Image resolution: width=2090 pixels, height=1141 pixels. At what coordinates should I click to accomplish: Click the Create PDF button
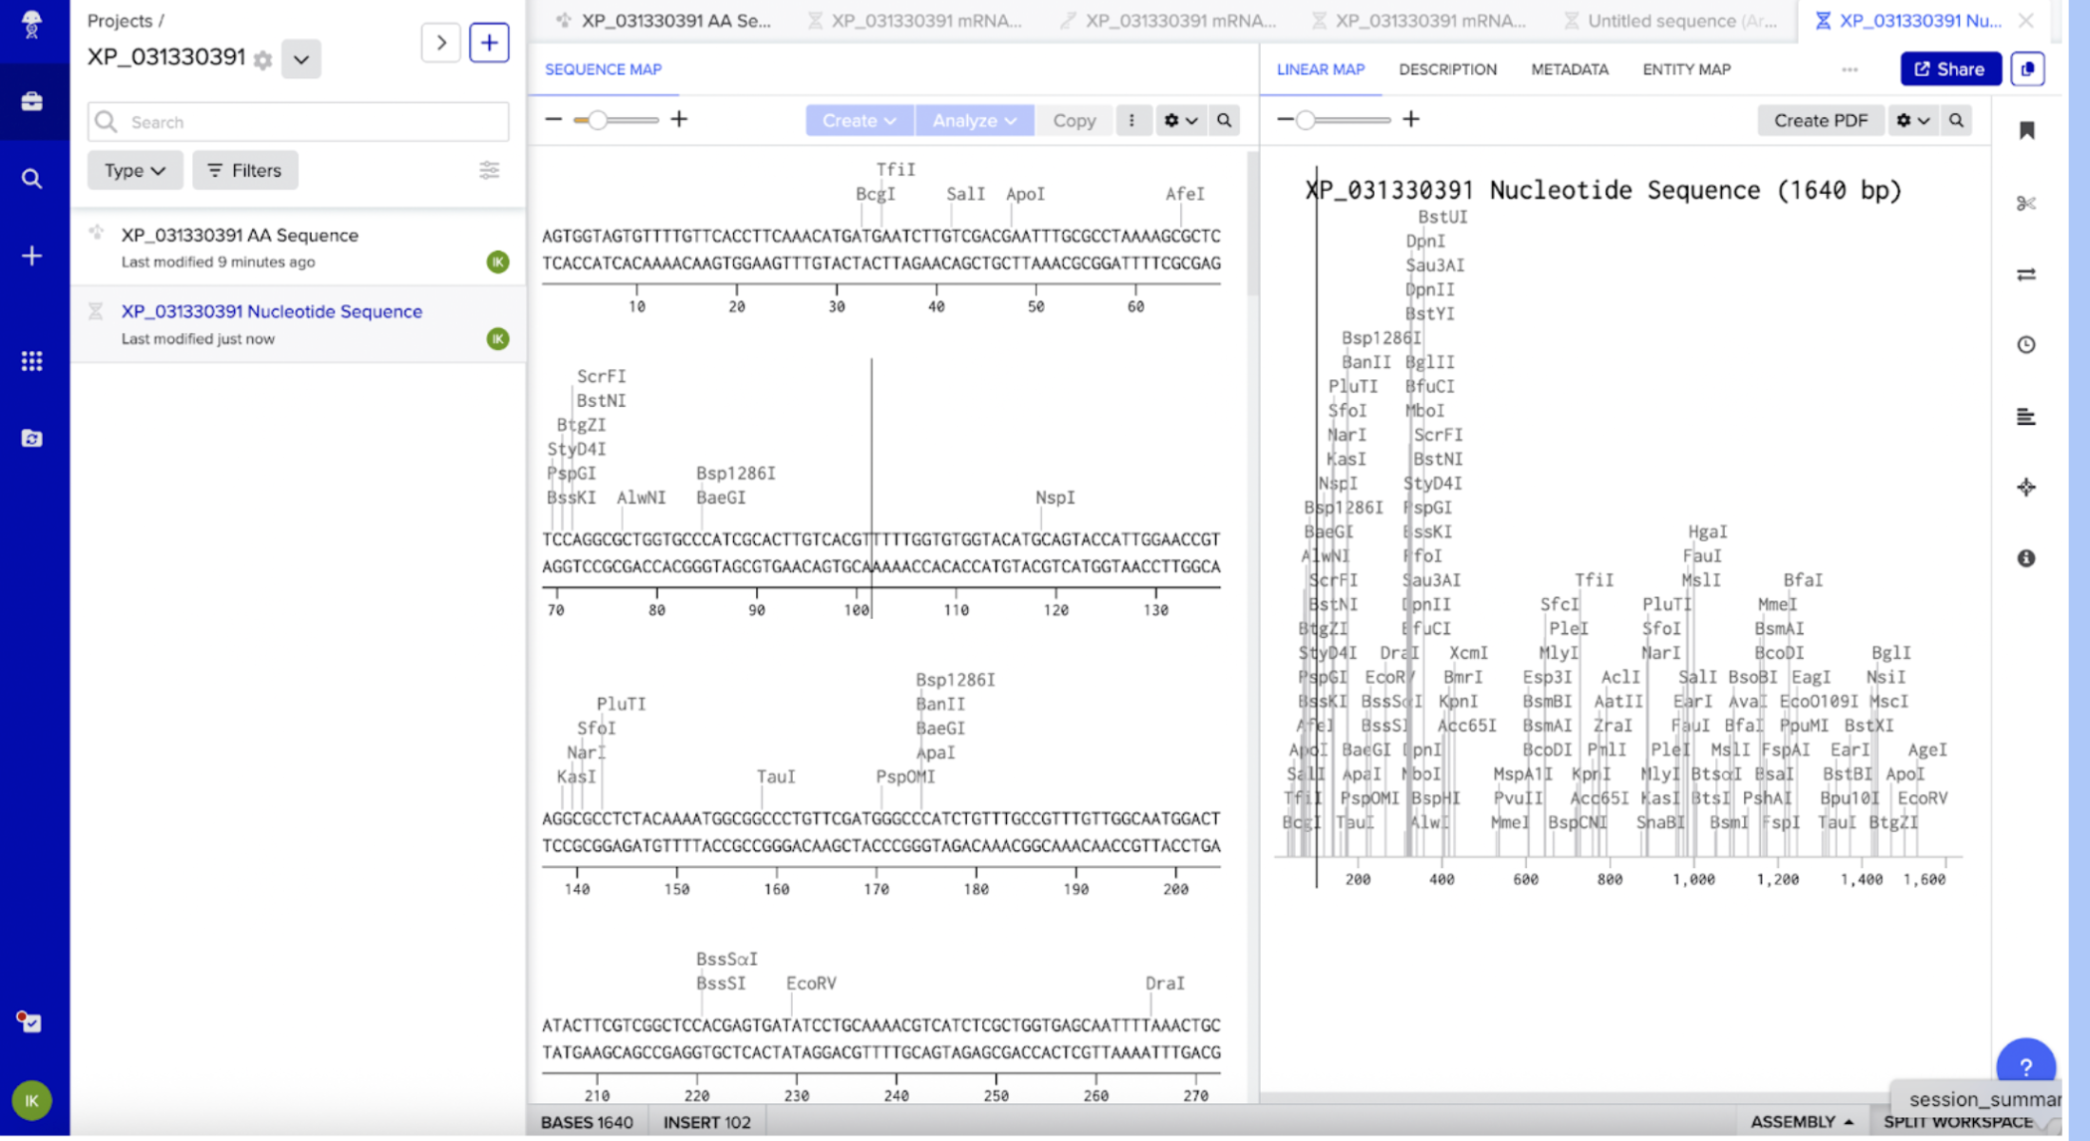coord(1820,121)
